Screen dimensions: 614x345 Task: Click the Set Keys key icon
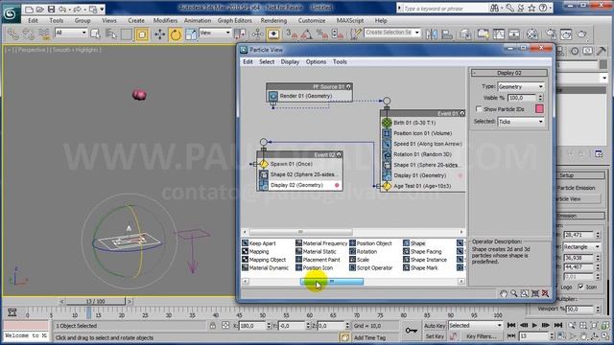click(411, 331)
